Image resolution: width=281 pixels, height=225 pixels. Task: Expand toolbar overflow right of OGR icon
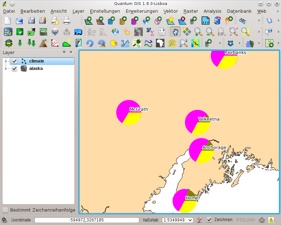[x=239, y=43]
